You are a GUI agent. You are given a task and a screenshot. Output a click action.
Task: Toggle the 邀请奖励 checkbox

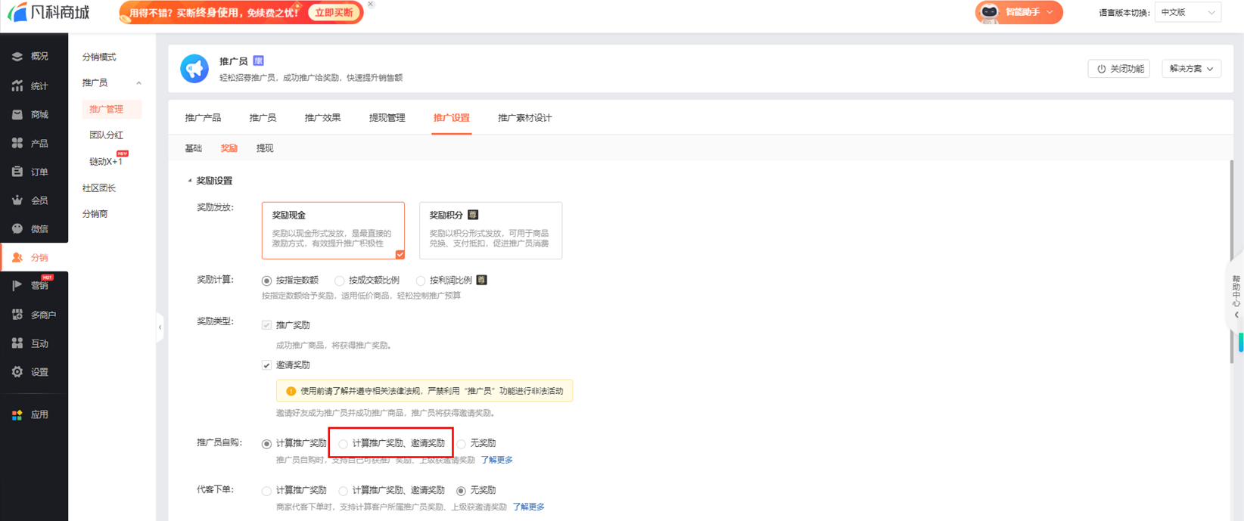click(x=266, y=365)
